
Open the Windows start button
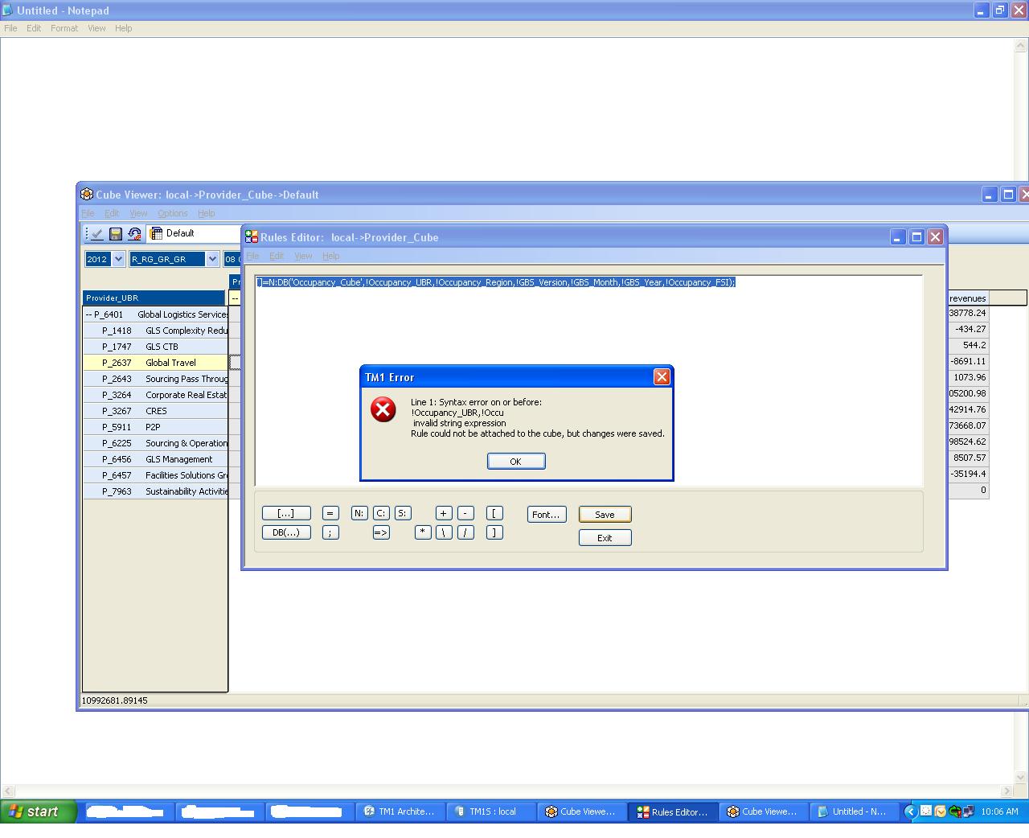pos(38,811)
